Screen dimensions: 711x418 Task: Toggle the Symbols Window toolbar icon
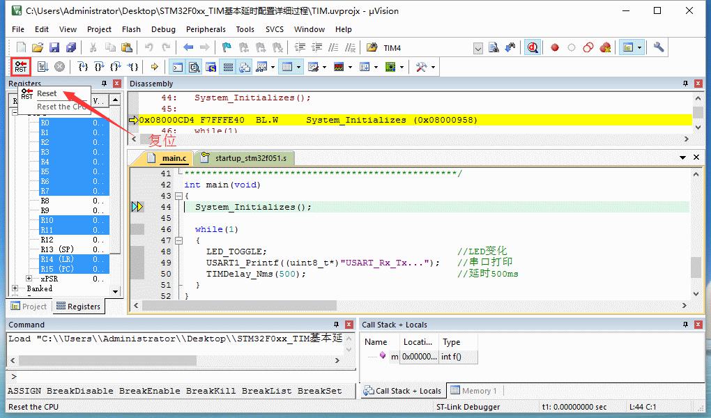211,68
